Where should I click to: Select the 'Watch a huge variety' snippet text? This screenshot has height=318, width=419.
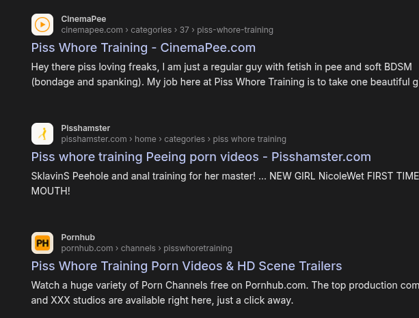pyautogui.click(x=225, y=293)
